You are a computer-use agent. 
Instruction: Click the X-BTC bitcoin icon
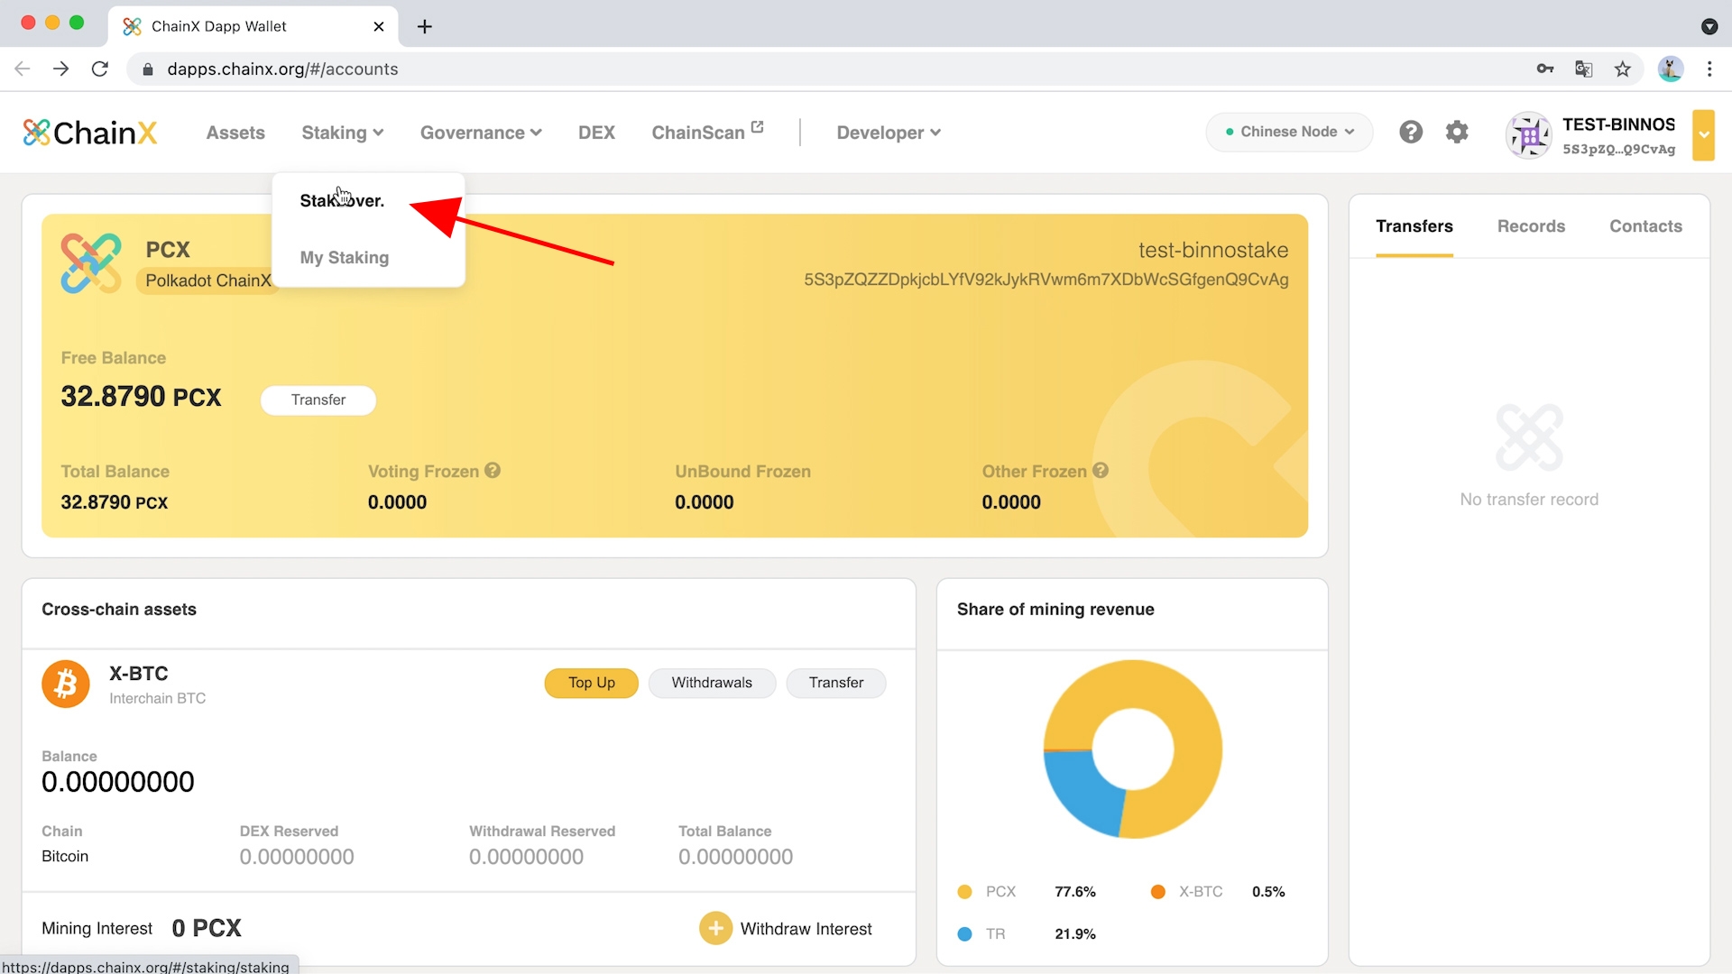tap(66, 685)
